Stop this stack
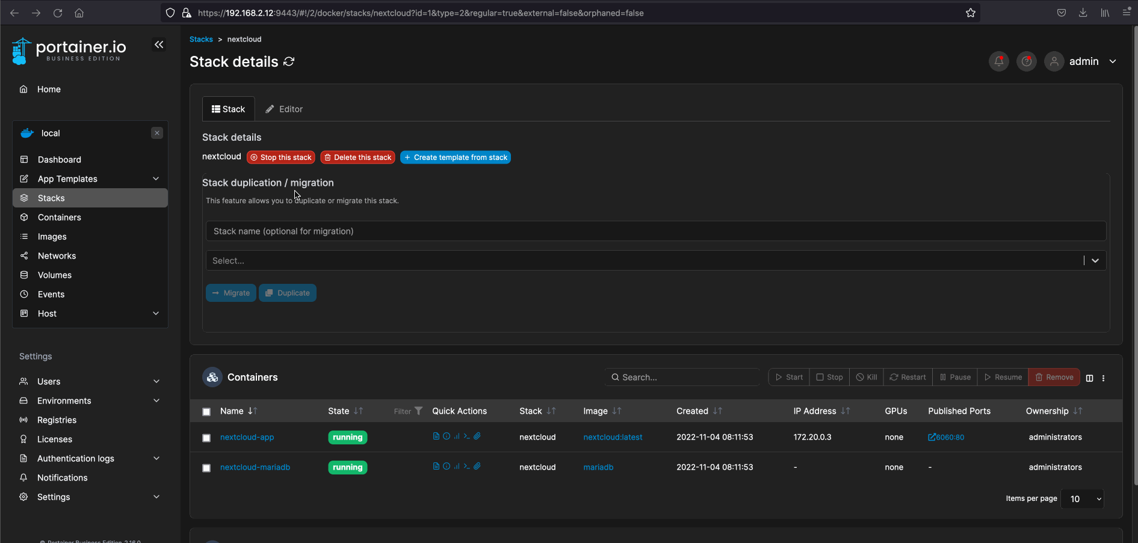This screenshot has height=543, width=1138. click(280, 157)
